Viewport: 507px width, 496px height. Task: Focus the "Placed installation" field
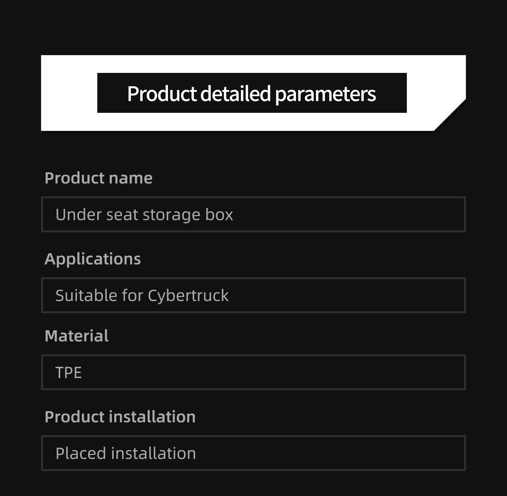pyautogui.click(x=253, y=453)
